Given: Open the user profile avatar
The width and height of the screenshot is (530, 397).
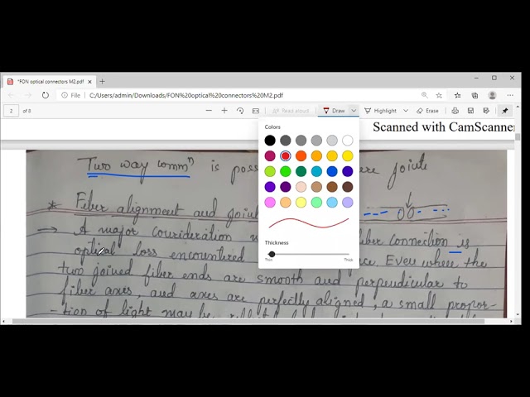Looking at the screenshot, I should [492, 96].
